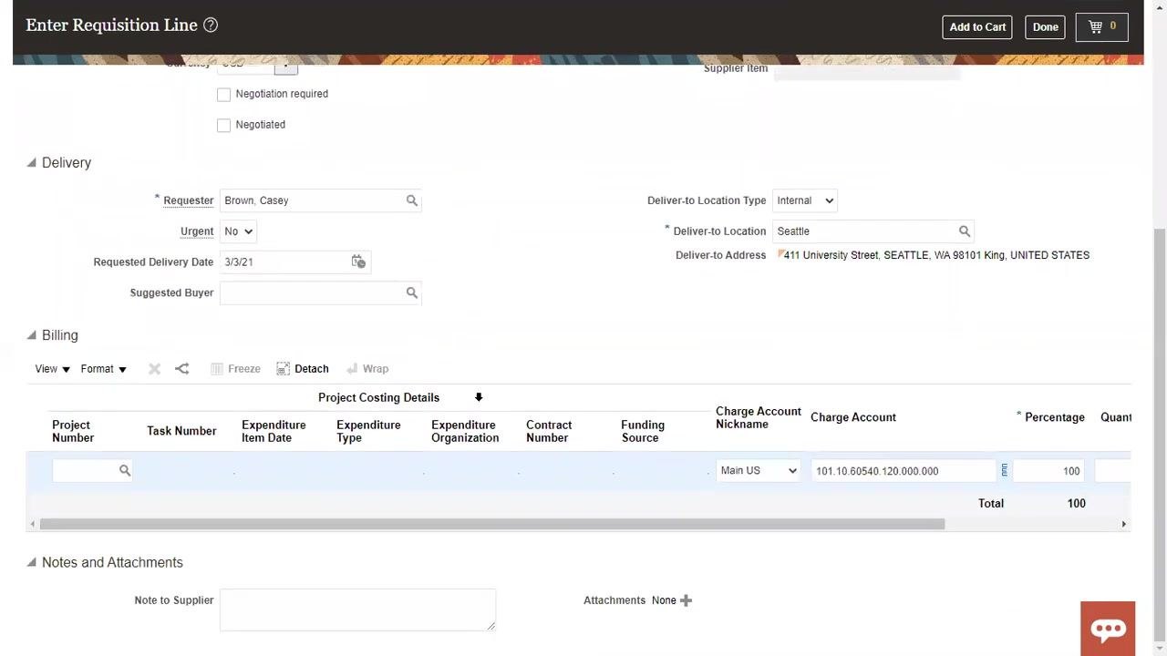Open the Charge Account Nickname dropdown
This screenshot has width=1167, height=656.
758,470
